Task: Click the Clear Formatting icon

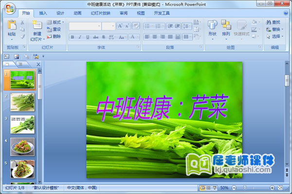Action: coord(136,26)
